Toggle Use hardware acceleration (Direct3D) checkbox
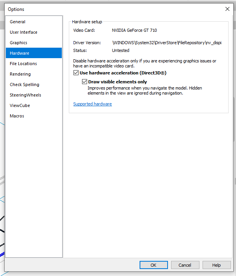Screen dimensions: 236x276 tap(76, 73)
